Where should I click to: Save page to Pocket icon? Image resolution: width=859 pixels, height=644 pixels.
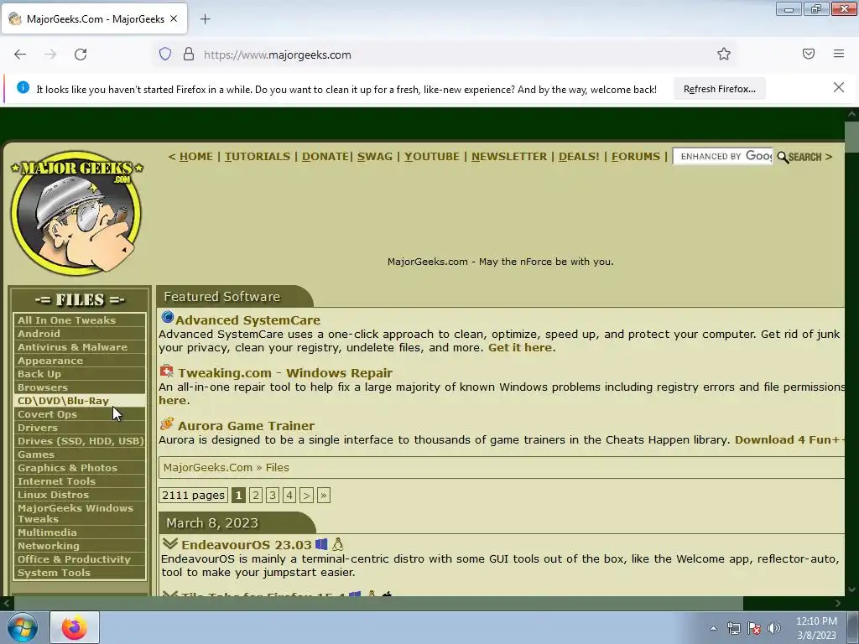click(x=809, y=54)
